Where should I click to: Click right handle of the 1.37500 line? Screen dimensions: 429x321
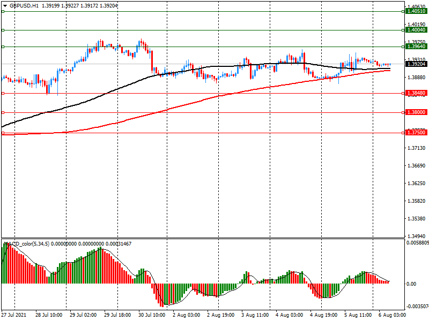coord(403,133)
